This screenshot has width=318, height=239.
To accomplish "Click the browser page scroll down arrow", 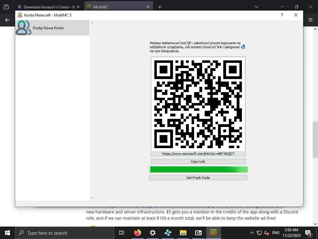I will 315,224.
